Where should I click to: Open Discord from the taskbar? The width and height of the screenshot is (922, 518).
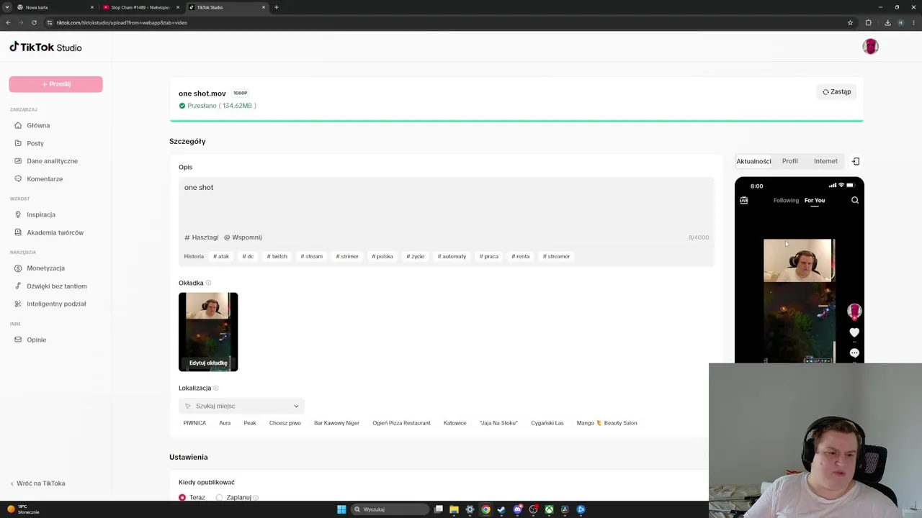click(517, 509)
